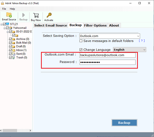This screenshot has height=137, width=154.
Task: Select the STL21 root label
Action: [14, 24]
